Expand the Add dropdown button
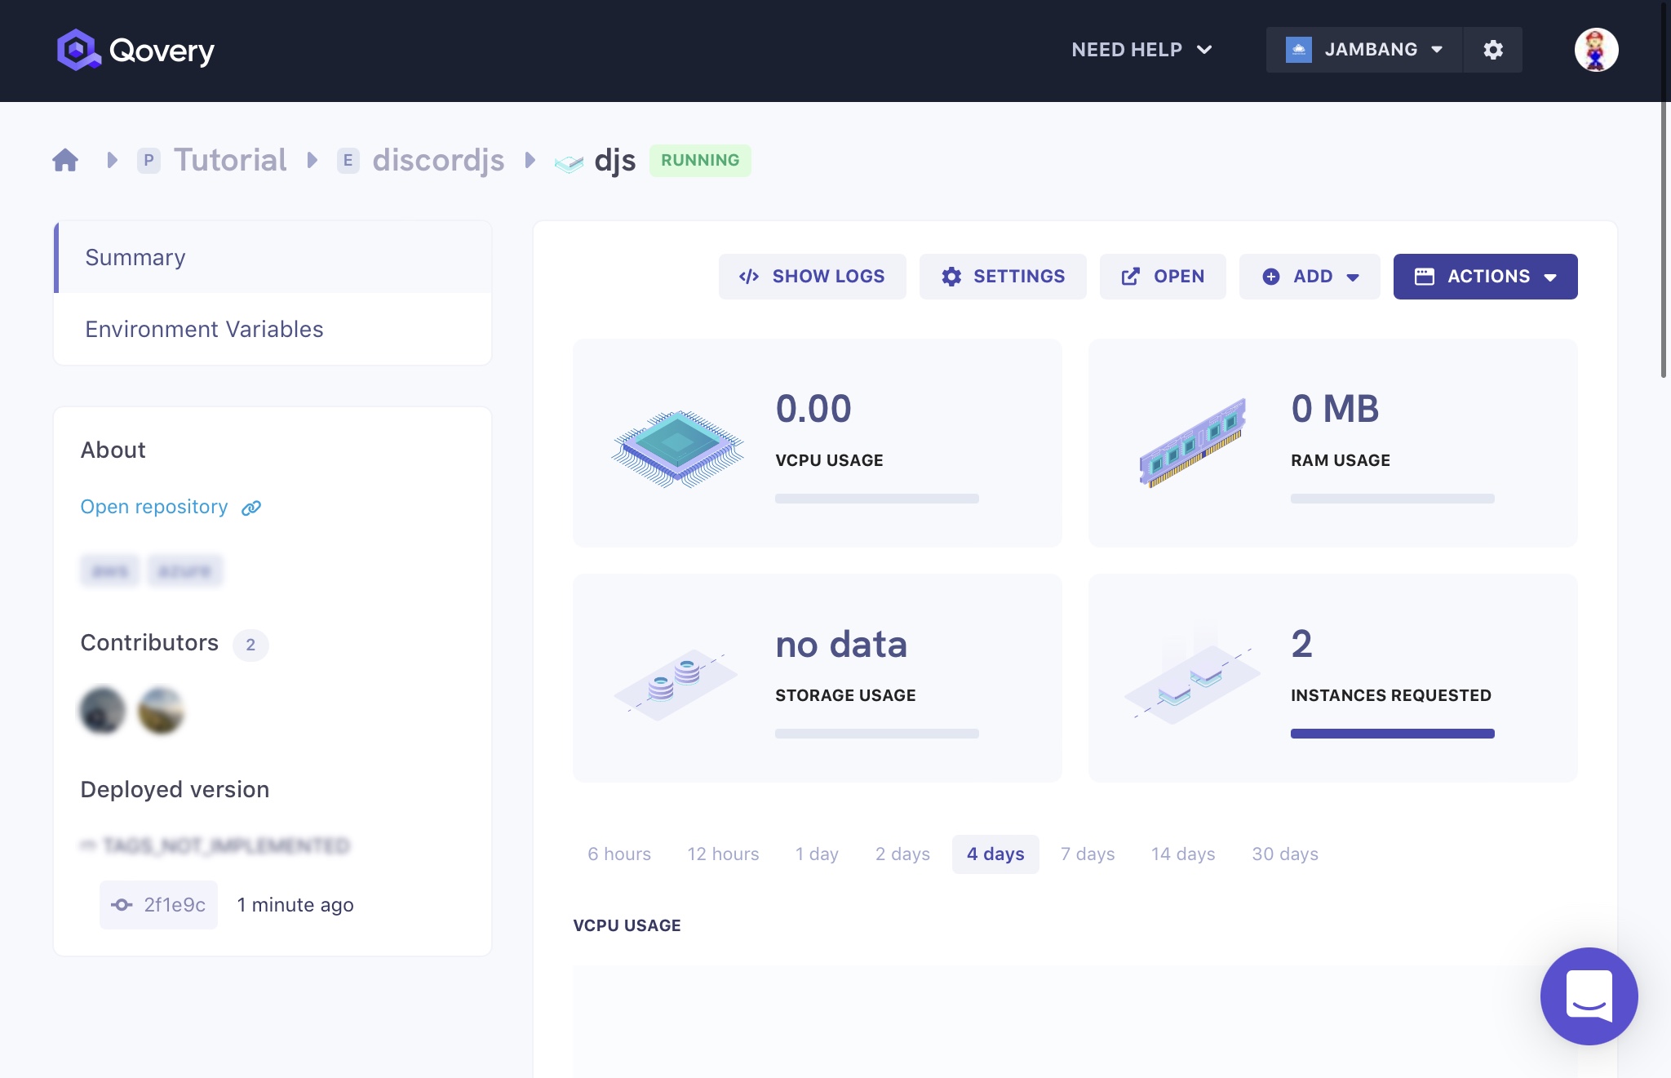The image size is (1671, 1078). 1309,277
